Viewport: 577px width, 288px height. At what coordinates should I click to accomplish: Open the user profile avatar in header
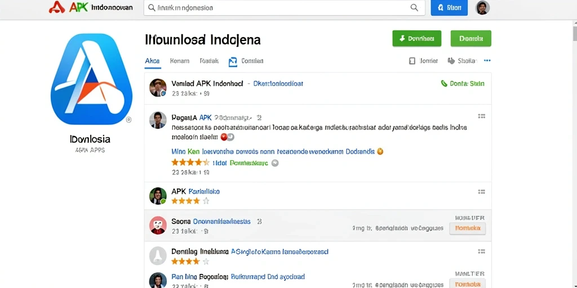tap(482, 8)
